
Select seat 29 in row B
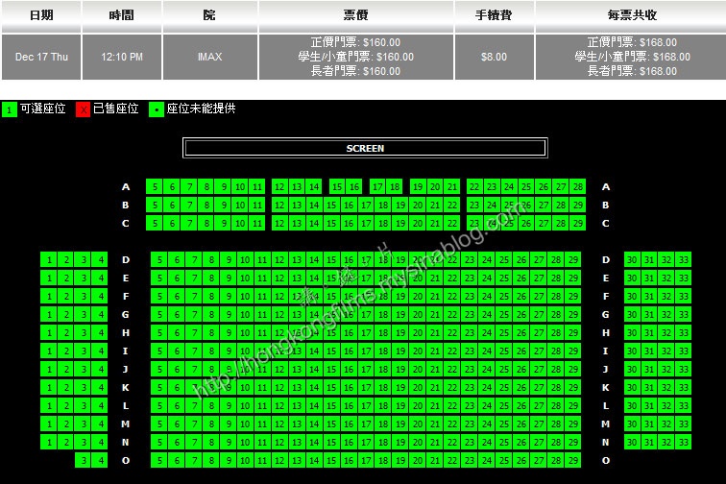click(578, 206)
